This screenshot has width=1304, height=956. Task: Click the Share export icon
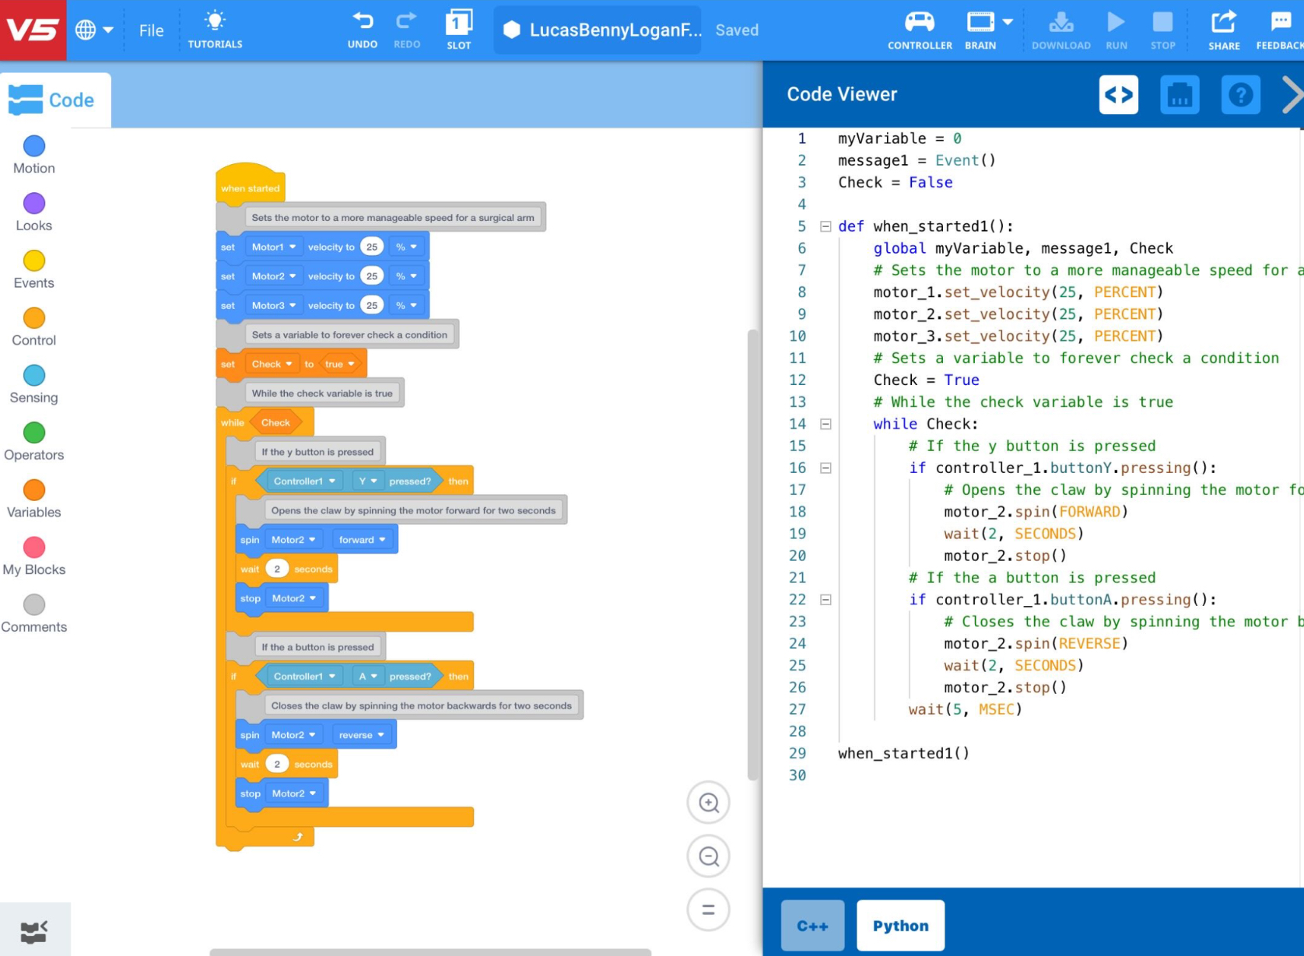coord(1224,21)
